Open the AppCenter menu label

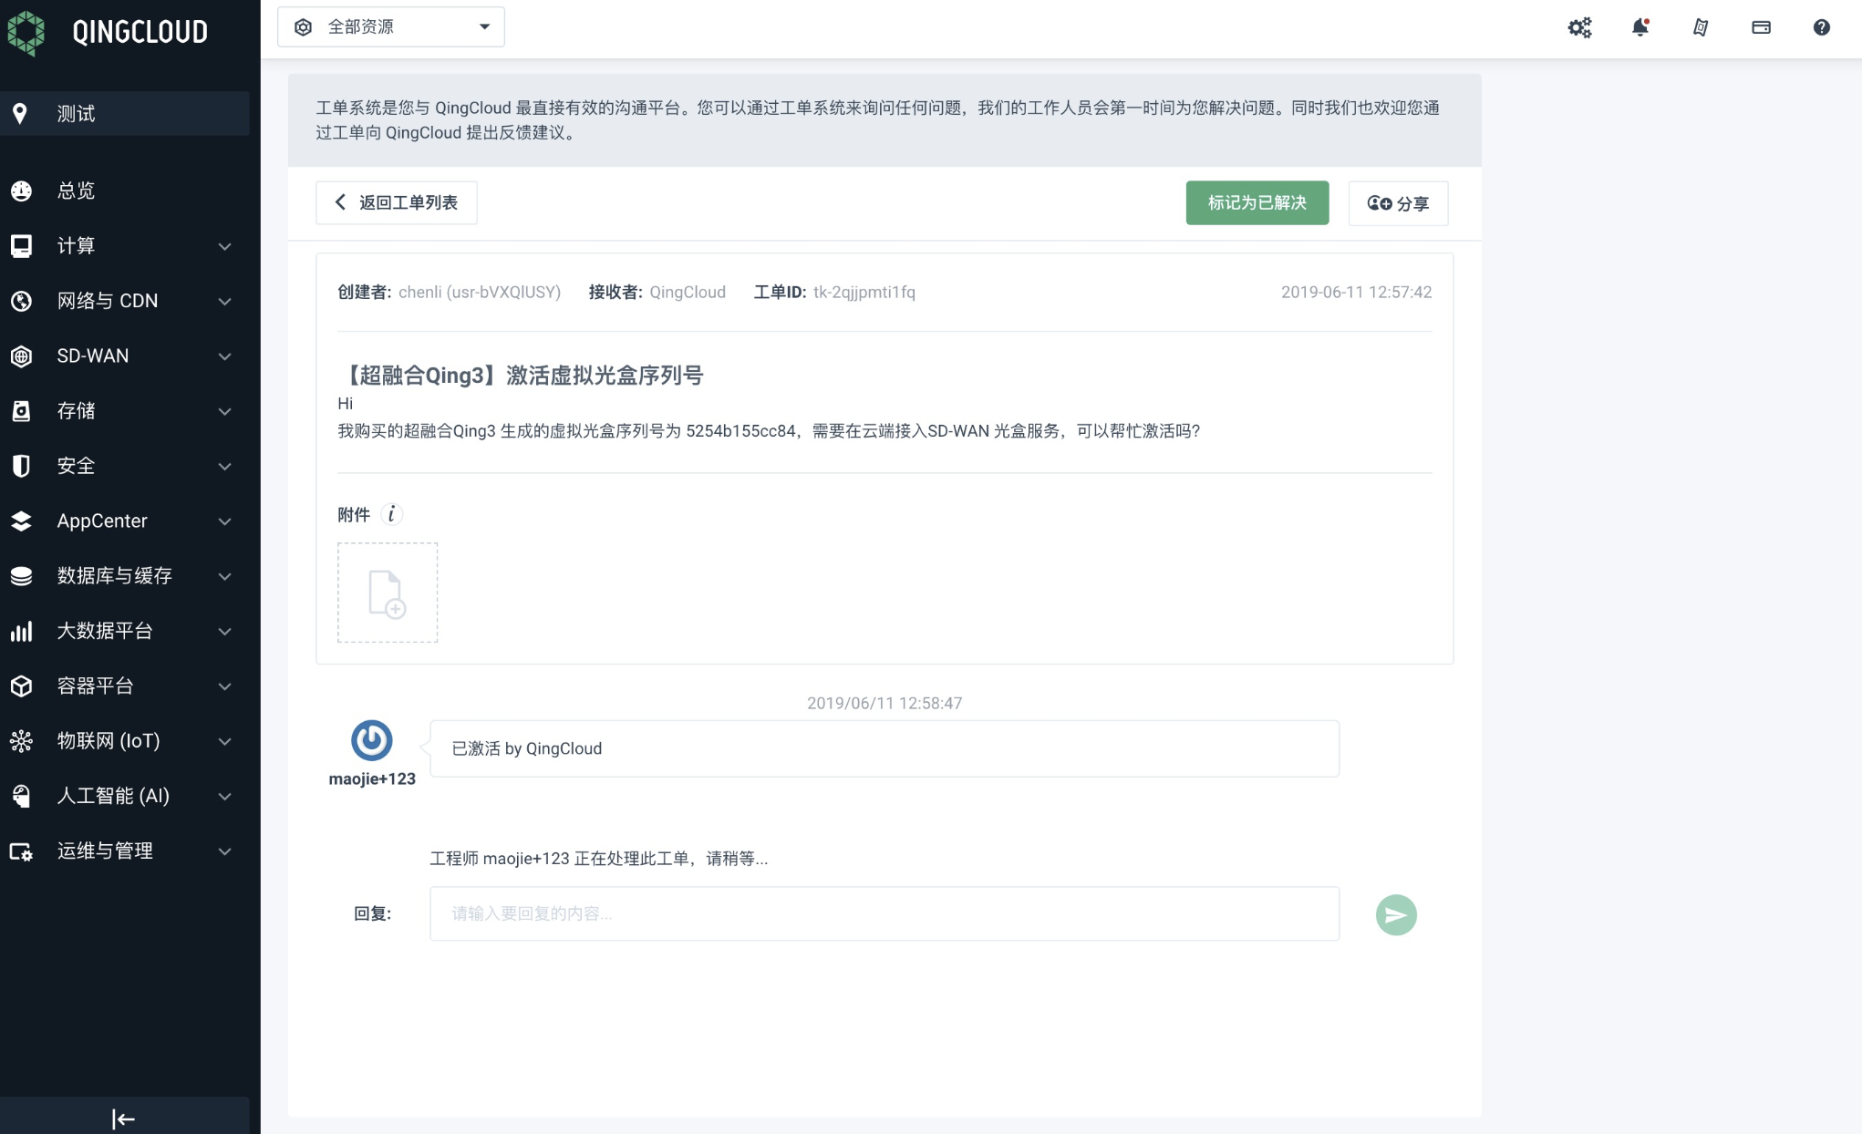coord(102,521)
